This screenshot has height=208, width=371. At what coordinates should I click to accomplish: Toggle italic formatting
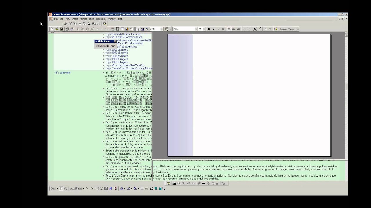coord(214,29)
